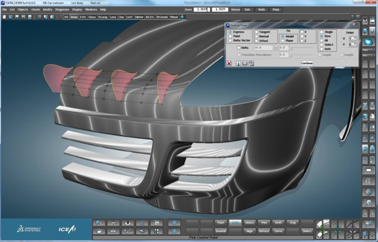This screenshot has height=242, width=378.
Task: Click the eye visibility icon in bottom toolbar
Action: [127, 223]
